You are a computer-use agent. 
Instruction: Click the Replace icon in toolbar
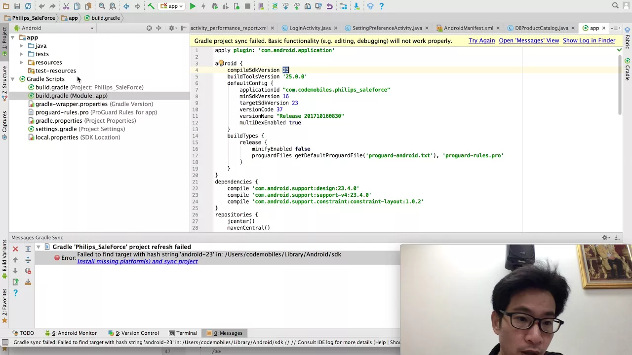[113, 6]
